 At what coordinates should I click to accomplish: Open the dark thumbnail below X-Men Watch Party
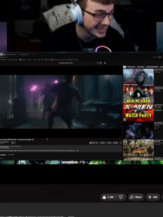(138, 130)
